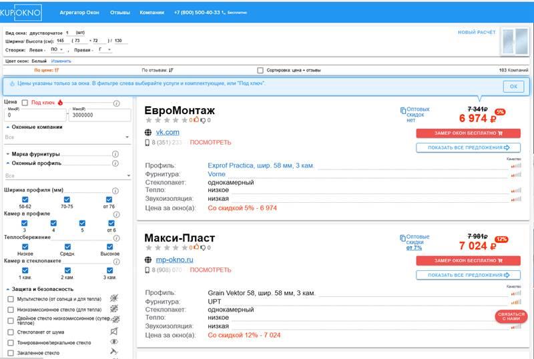
Task: Open info icon for Марка фурнитуры
Action: point(115,154)
